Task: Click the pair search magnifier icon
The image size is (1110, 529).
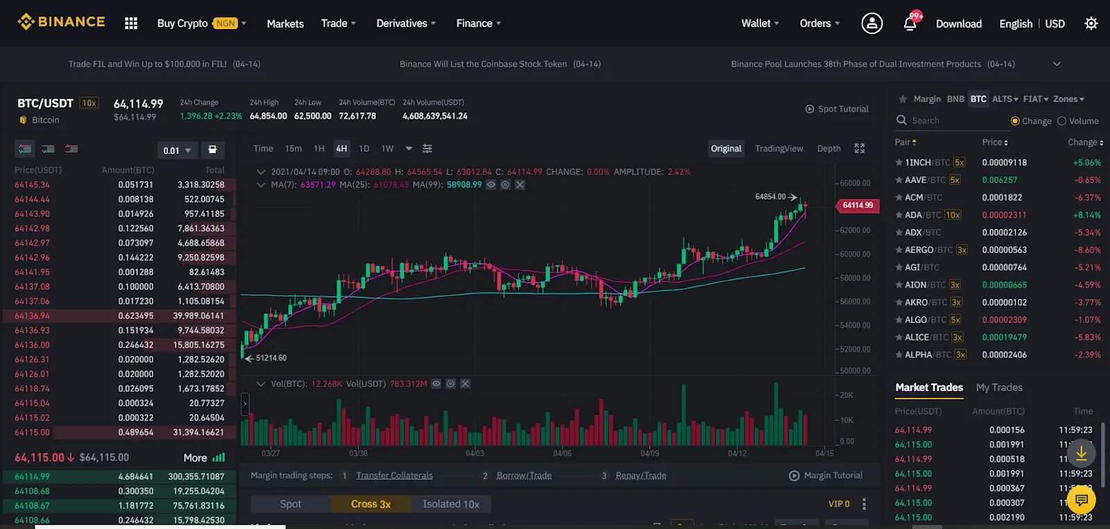Action: coord(902,120)
